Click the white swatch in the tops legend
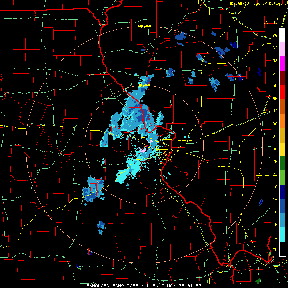288x288 pixels. pyautogui.click(x=283, y=35)
